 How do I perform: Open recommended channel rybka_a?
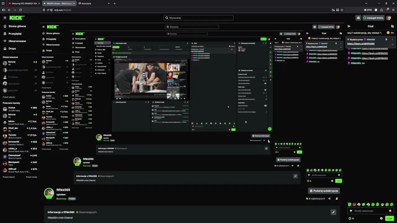[x=20, y=150]
